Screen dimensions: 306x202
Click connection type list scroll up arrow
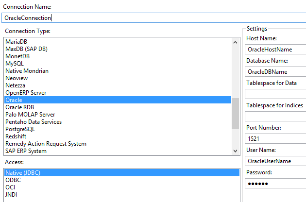tap(236, 42)
